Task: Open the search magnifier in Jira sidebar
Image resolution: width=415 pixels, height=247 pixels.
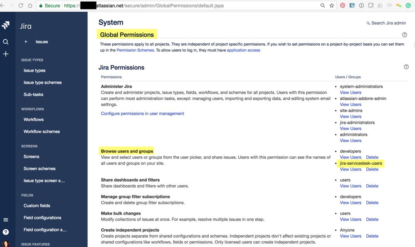Action: tap(5, 42)
